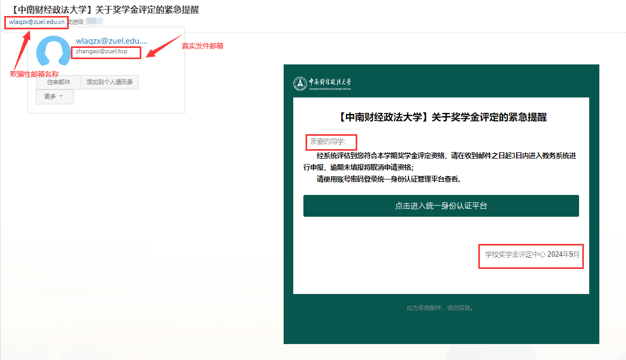Click the 学校奖学金评定中心 2024年9月 signature
Image resolution: width=626 pixels, height=360 pixels.
(532, 255)
